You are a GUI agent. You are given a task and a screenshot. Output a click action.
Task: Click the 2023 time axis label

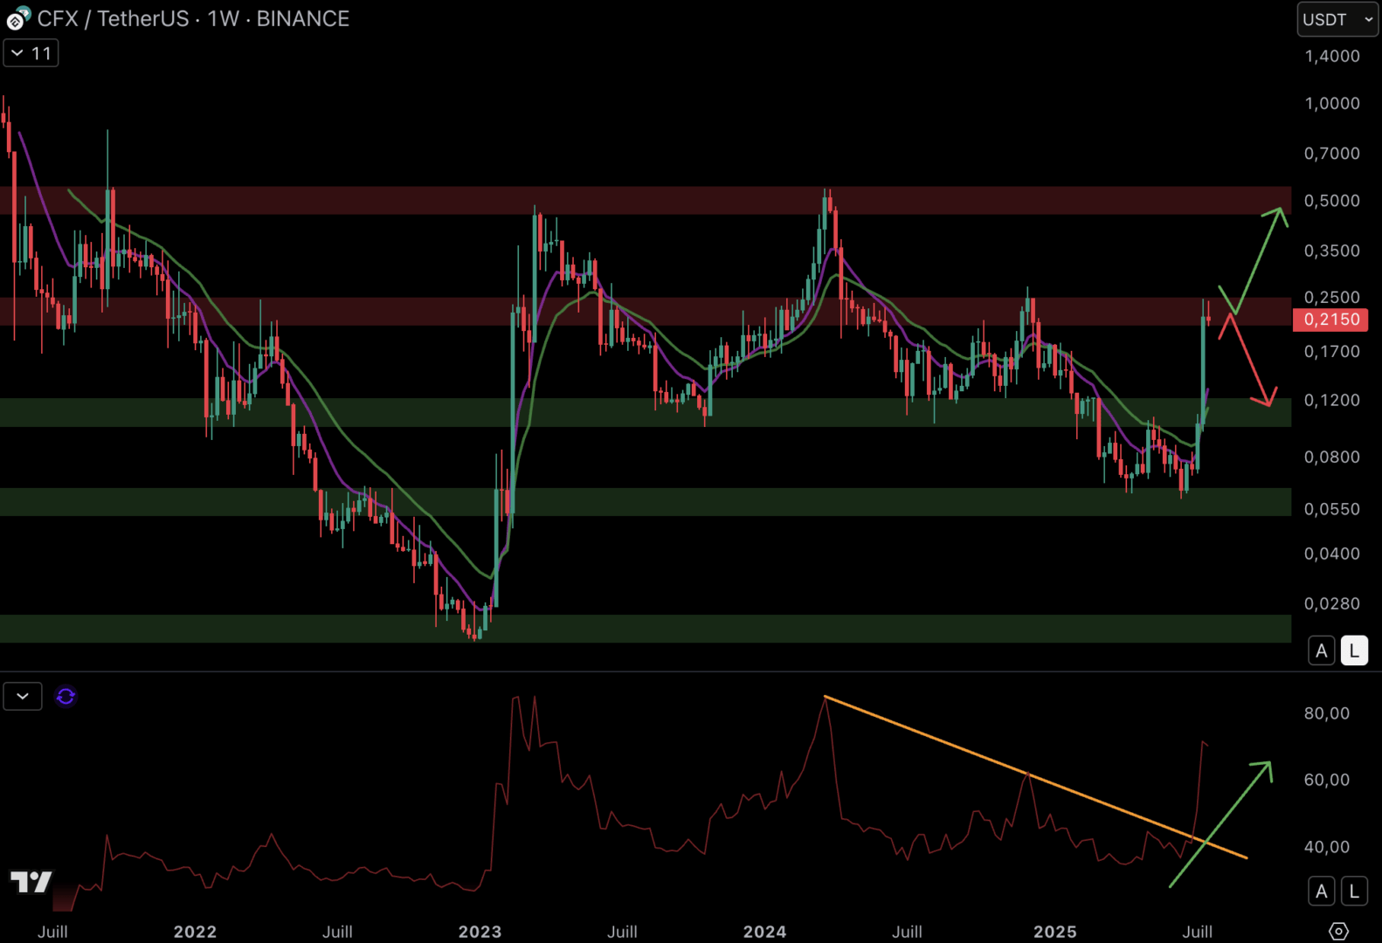coord(480,932)
